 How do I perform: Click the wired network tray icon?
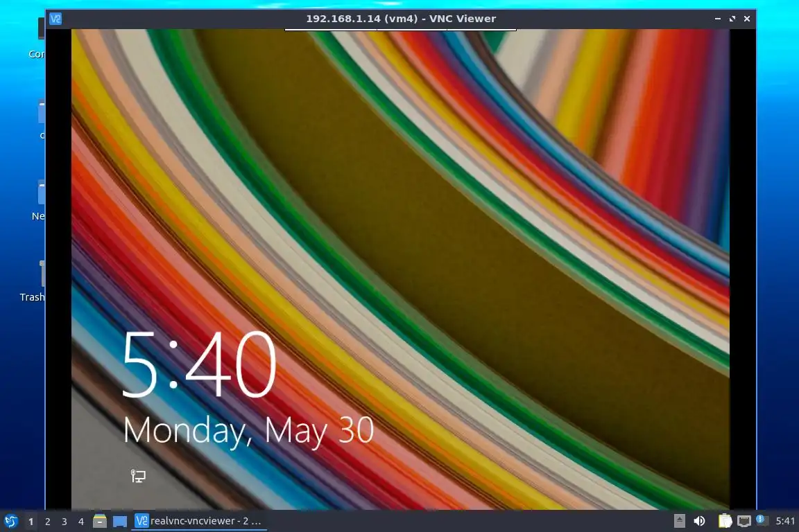(744, 521)
